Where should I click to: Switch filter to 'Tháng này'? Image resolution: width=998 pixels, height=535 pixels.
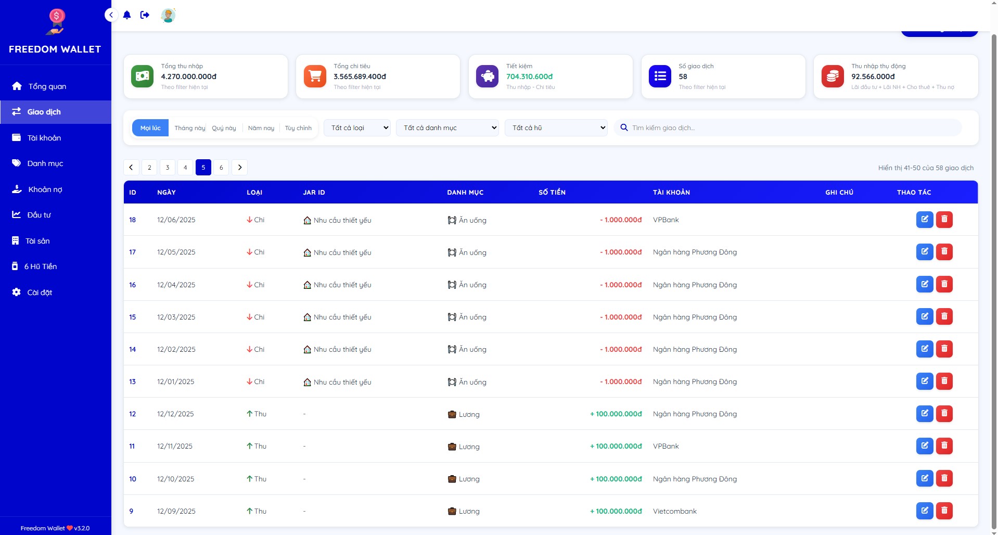pos(189,128)
